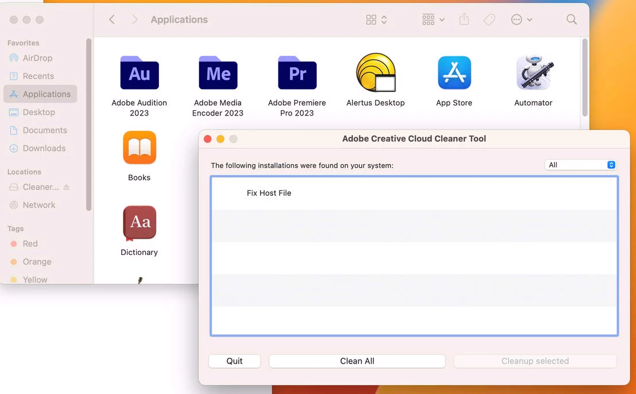This screenshot has width=636, height=394.
Task: Open Adobe Premiere Pro 2023 folder icon
Action: [x=297, y=72]
